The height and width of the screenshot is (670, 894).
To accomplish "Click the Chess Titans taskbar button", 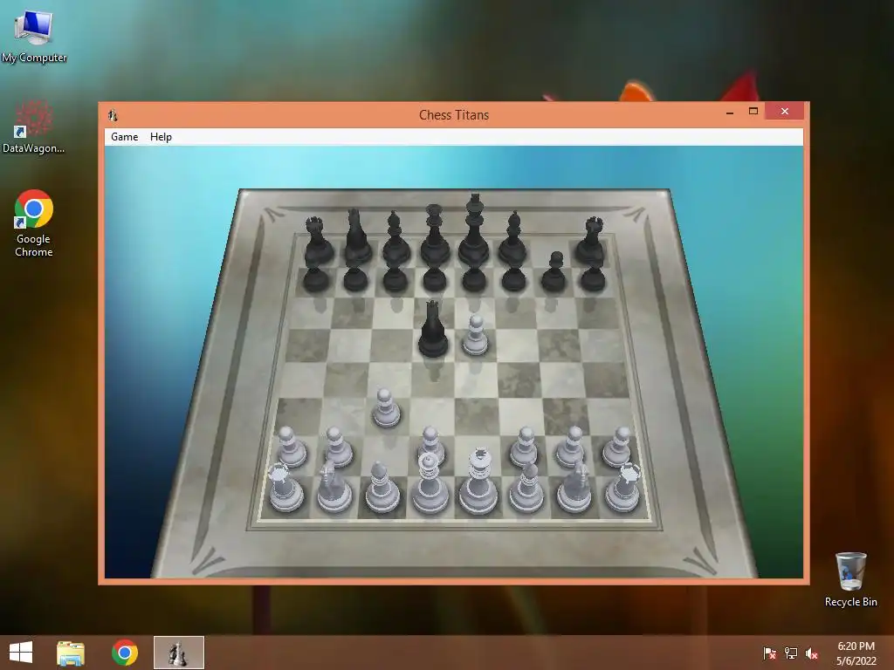I will point(178,653).
